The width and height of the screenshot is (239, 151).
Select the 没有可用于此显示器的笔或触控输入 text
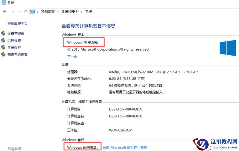point(136,92)
